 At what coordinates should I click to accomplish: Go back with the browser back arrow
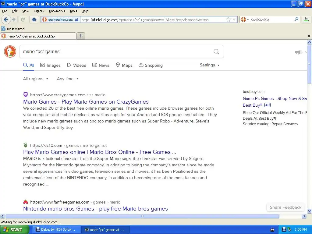(x=6, y=19)
